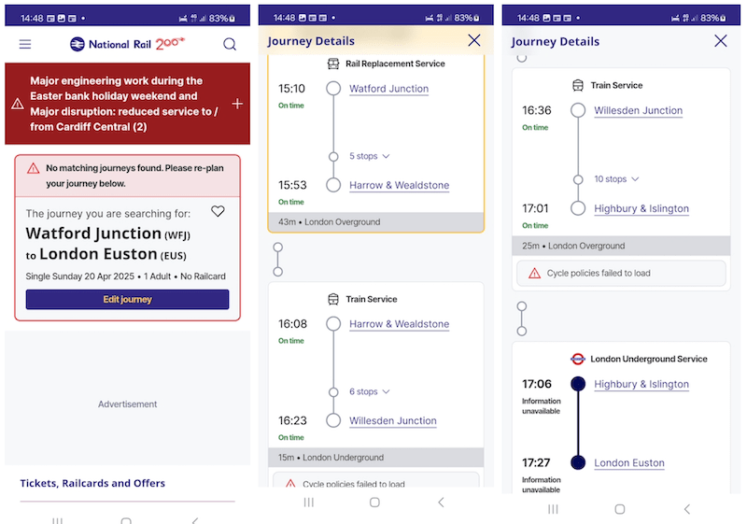Tap the train icon beside Harrow Train Service

[x=333, y=299]
